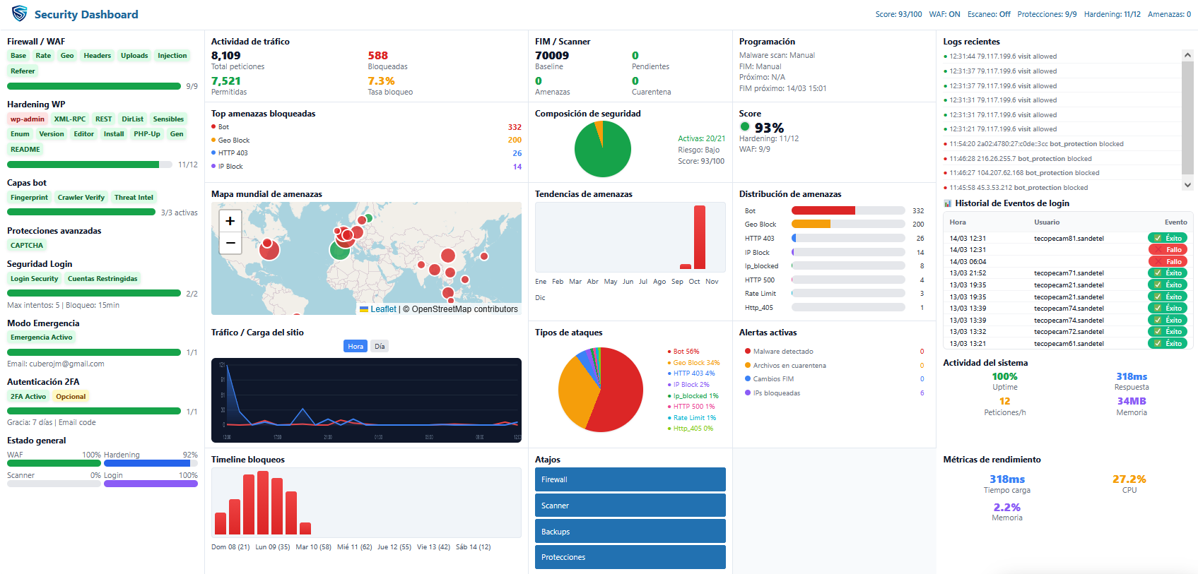
Task: Click the Hardening WP progress bar
Action: tap(90, 165)
